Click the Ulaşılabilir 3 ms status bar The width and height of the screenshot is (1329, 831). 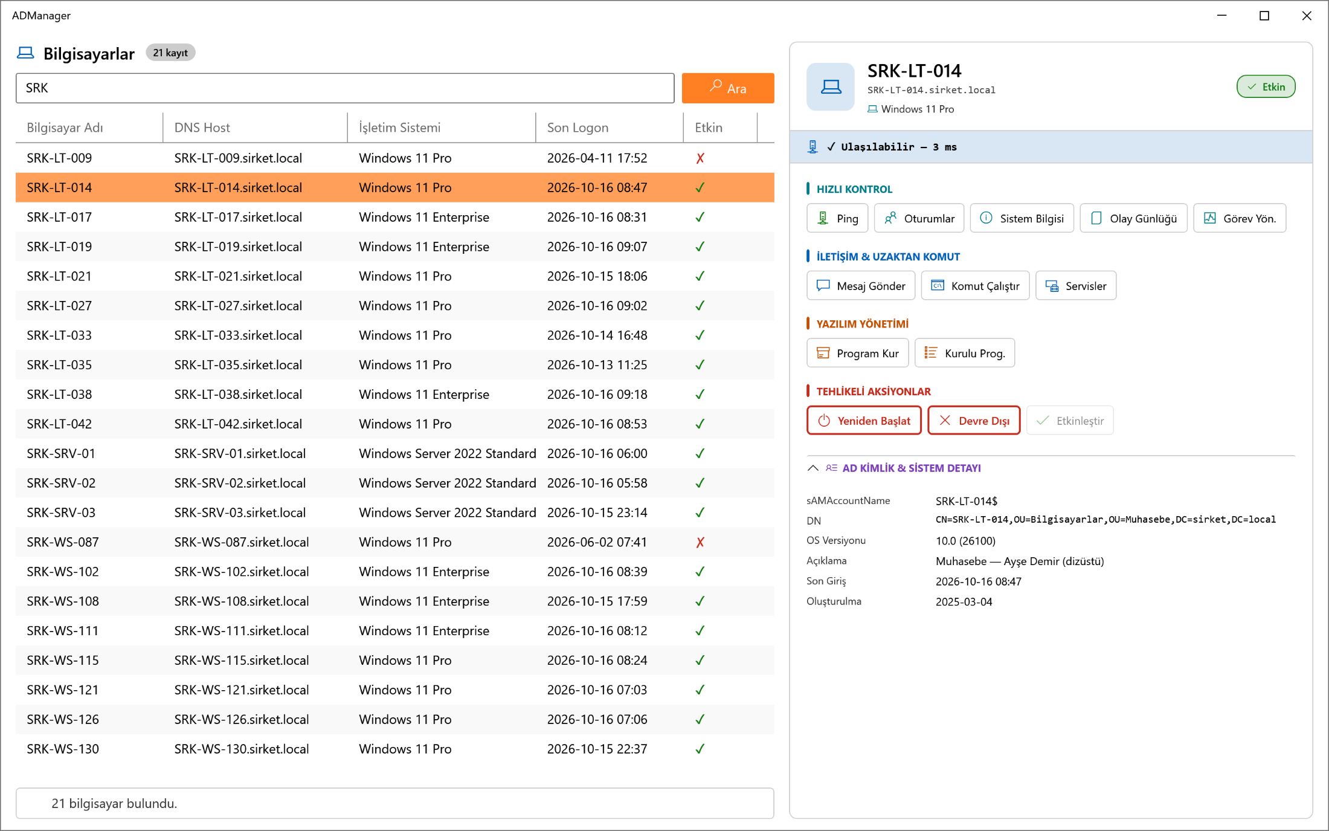1051,147
